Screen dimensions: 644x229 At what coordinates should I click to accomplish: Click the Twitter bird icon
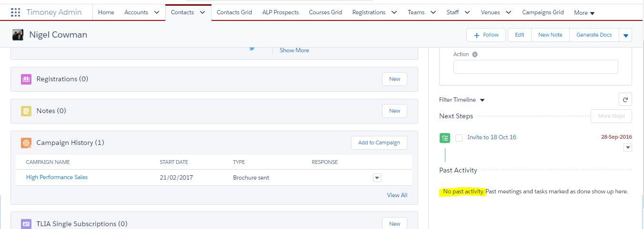[x=252, y=48]
